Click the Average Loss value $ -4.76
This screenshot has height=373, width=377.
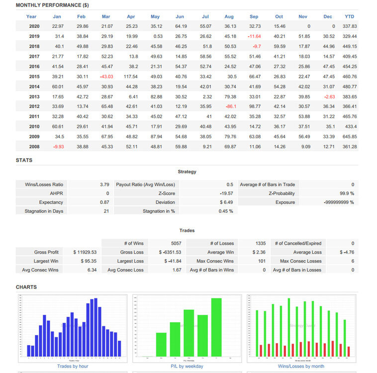[x=347, y=252]
